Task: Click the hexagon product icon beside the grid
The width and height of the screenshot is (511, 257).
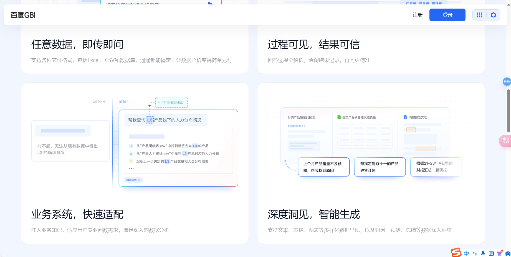Action: pos(494,15)
